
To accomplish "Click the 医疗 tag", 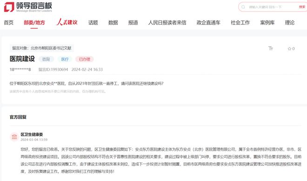I will 65,59.
